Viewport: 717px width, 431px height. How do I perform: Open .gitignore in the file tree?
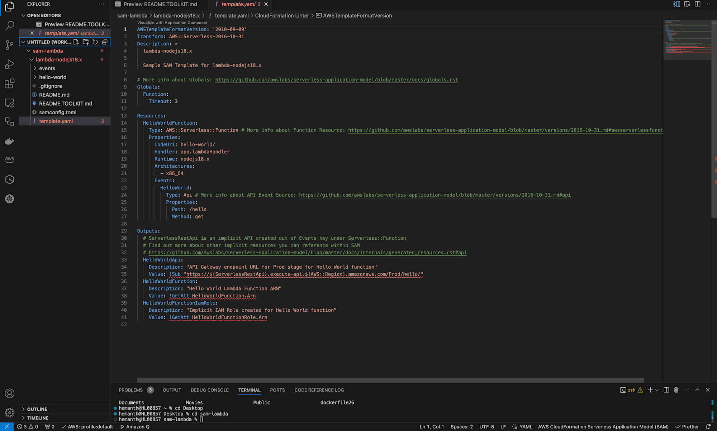(x=51, y=86)
